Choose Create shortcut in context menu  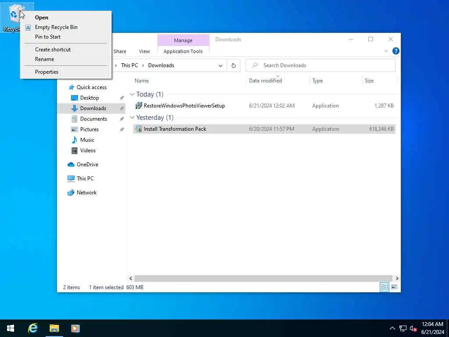(x=53, y=50)
